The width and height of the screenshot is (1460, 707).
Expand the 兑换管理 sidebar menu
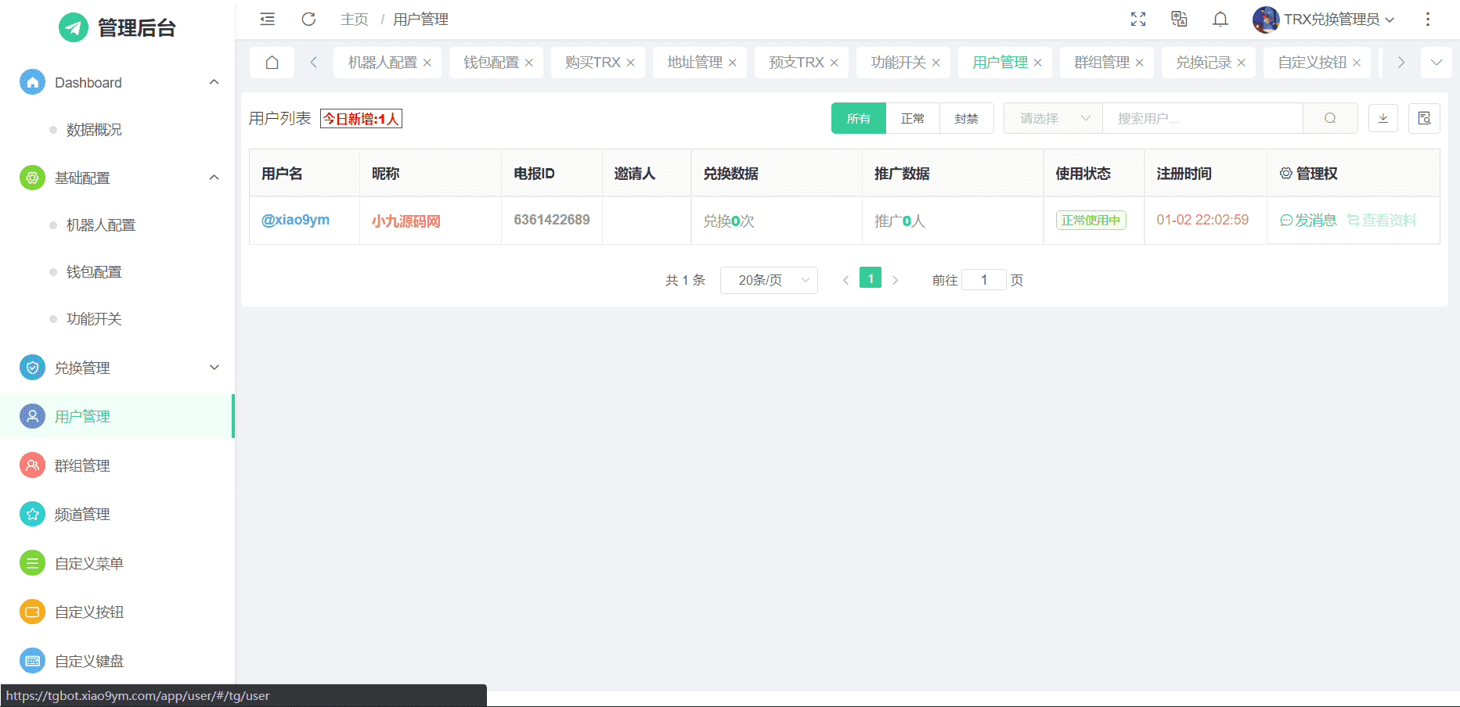(x=117, y=368)
